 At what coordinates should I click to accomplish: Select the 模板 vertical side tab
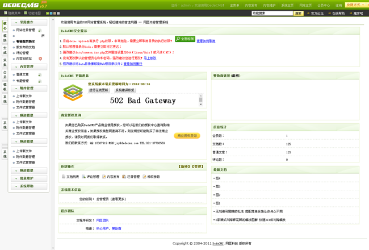click(5, 87)
